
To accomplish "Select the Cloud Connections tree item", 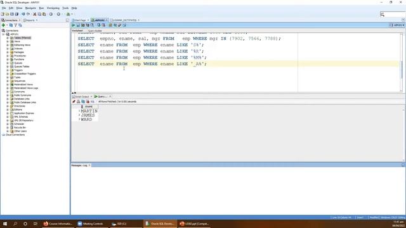I will point(15,135).
